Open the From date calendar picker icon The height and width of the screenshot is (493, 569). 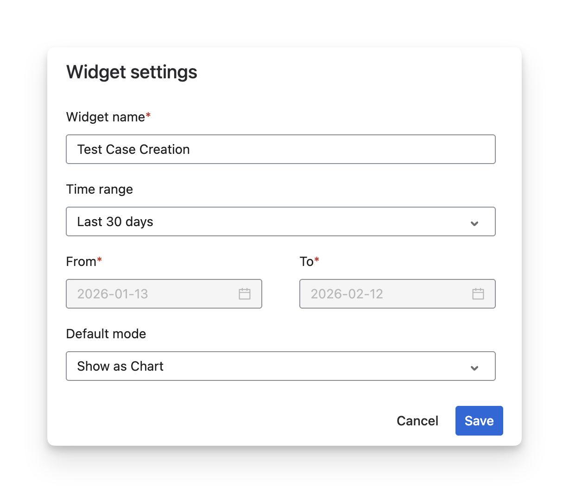click(245, 294)
